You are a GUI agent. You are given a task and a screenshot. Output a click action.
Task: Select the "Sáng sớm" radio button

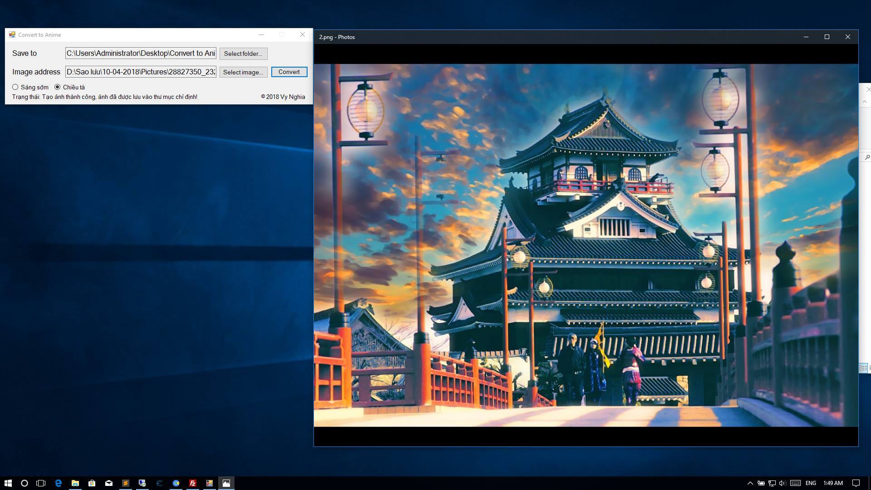(x=15, y=87)
